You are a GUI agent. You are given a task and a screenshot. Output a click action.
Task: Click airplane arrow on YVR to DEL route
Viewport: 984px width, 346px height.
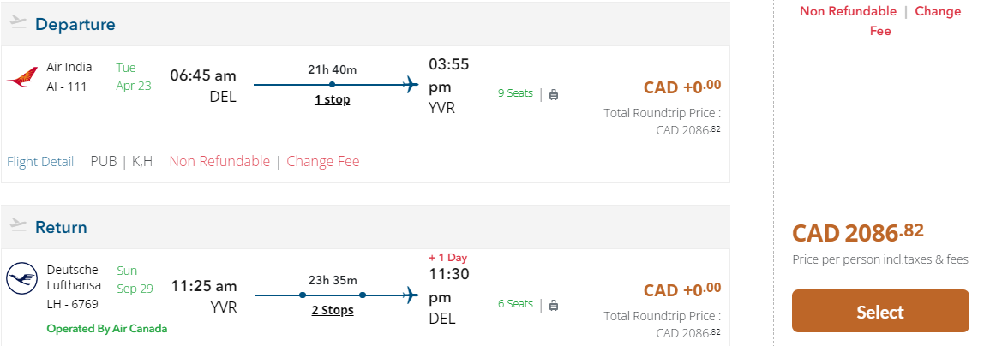[x=410, y=295]
